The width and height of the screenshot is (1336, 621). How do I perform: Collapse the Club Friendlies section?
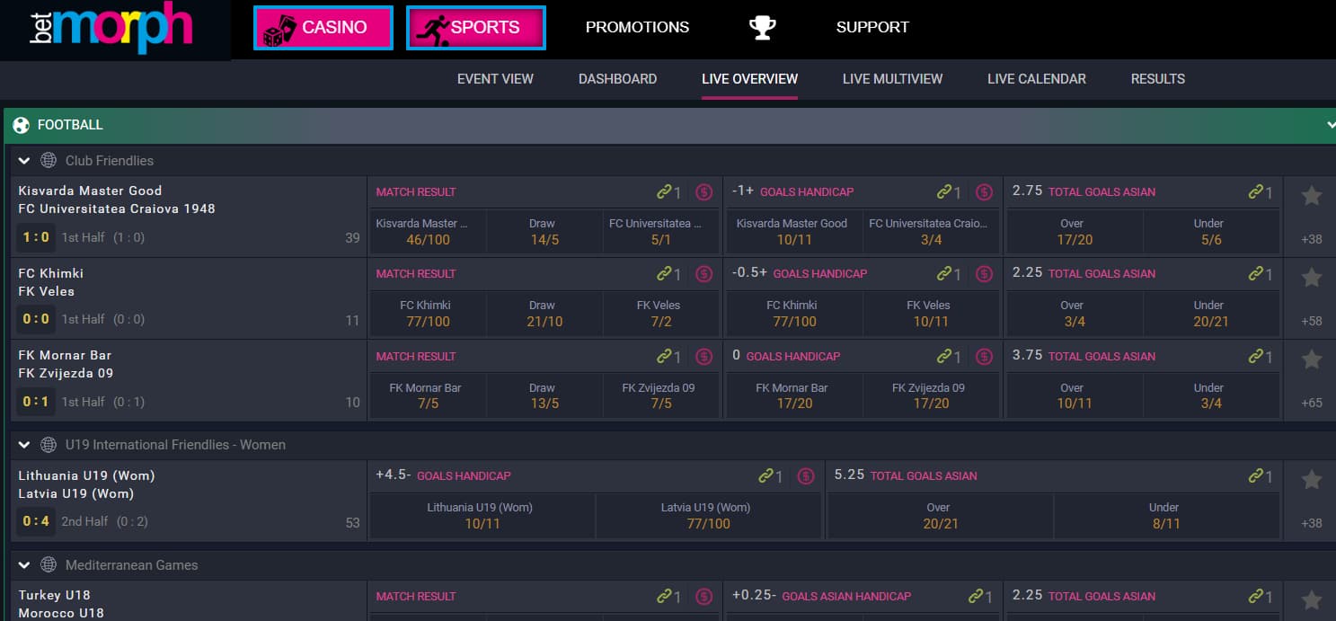click(x=24, y=161)
